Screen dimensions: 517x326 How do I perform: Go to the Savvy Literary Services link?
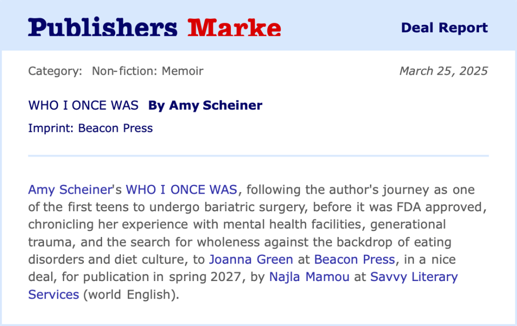pos(413,277)
